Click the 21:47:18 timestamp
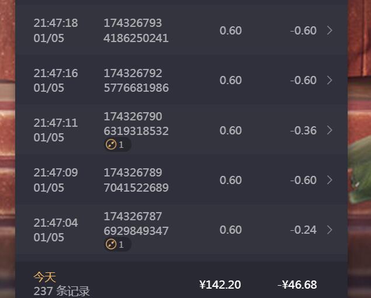 [56, 23]
